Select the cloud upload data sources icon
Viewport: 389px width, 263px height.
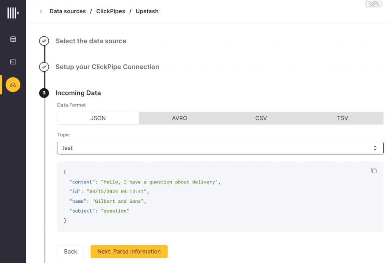click(x=13, y=85)
